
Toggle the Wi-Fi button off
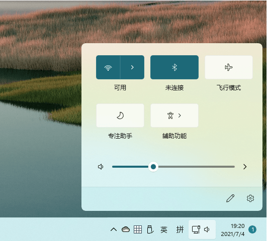(108, 67)
